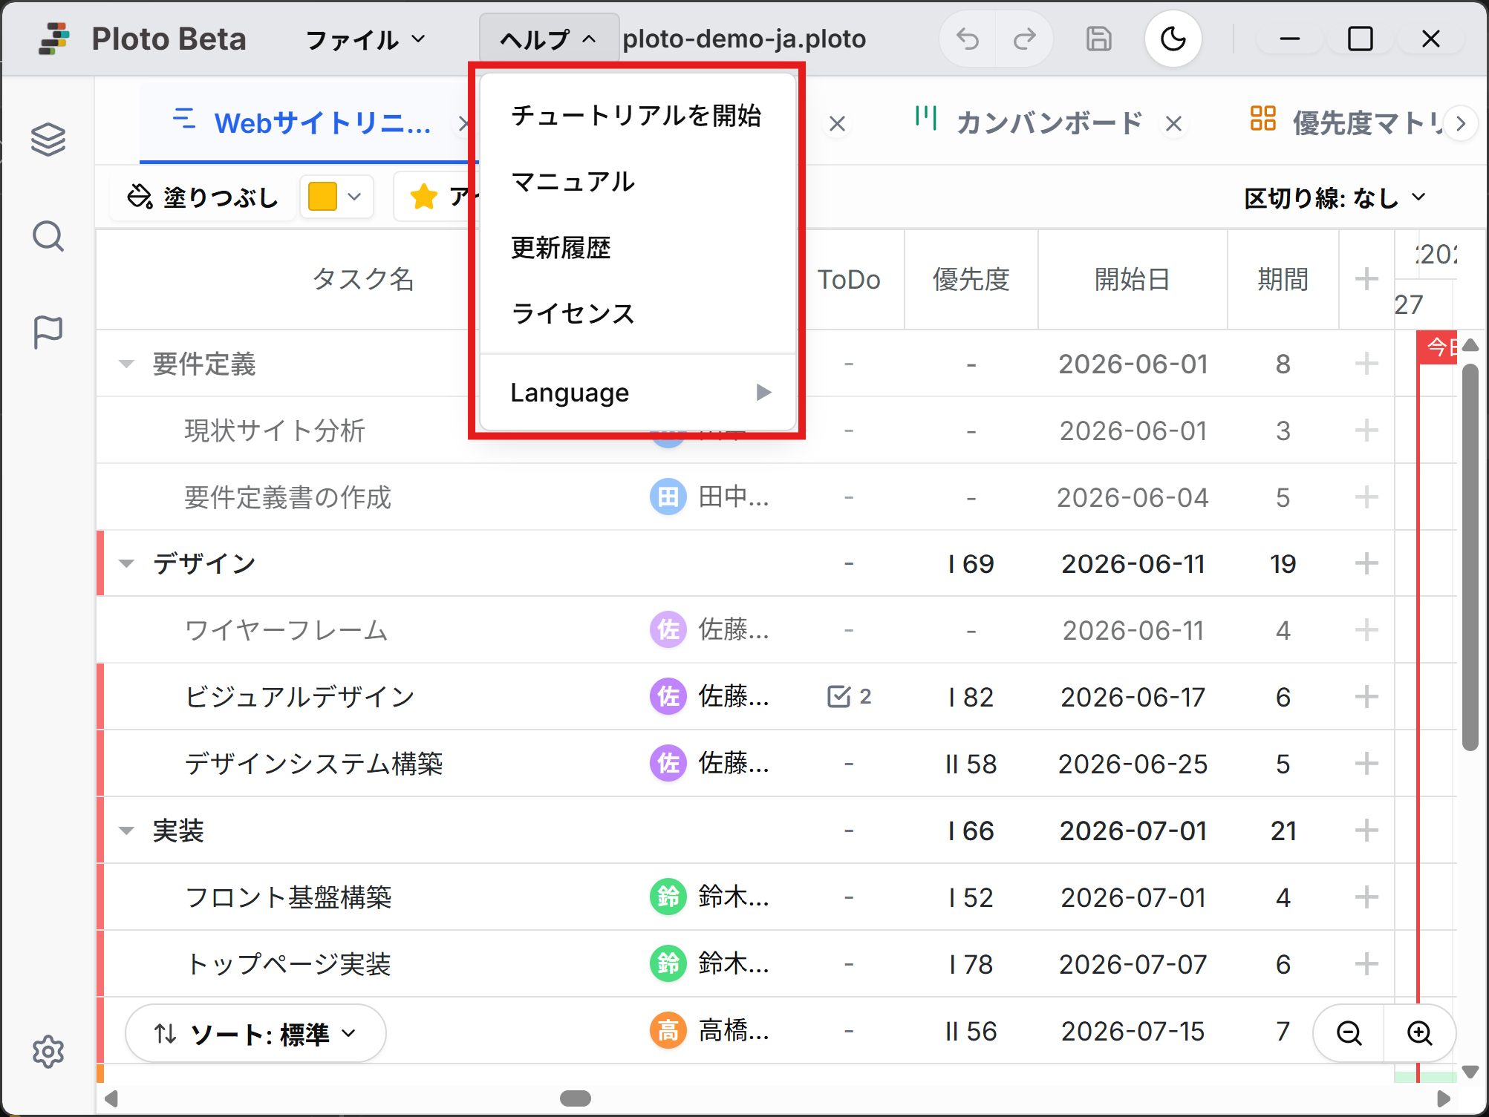This screenshot has height=1117, width=1489.
Task: Click the vertical scrollbar thumb
Action: (x=1470, y=557)
